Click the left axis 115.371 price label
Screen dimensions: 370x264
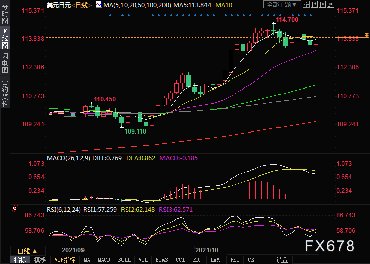pos(33,11)
